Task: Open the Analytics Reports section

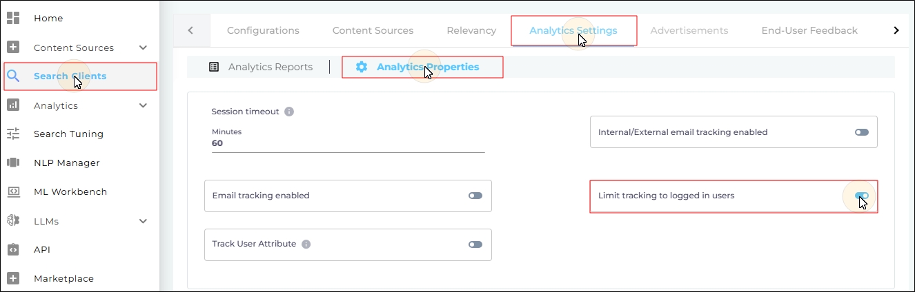Action: pos(262,67)
